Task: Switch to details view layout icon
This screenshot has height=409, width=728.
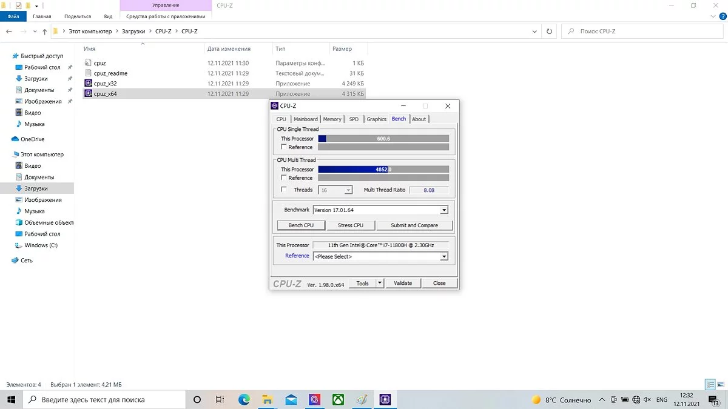Action: tap(710, 384)
